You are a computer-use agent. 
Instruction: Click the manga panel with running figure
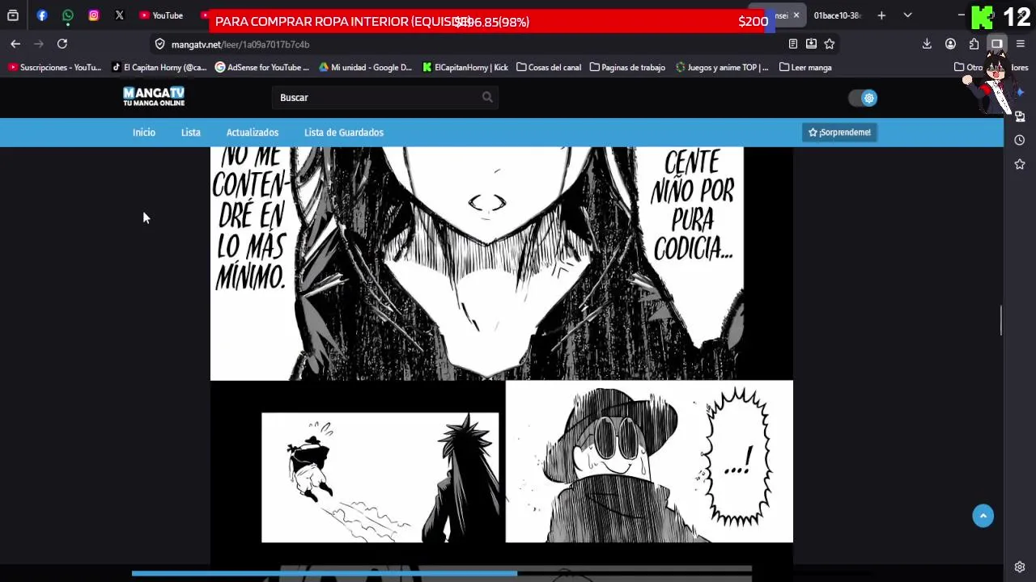tap(380, 478)
